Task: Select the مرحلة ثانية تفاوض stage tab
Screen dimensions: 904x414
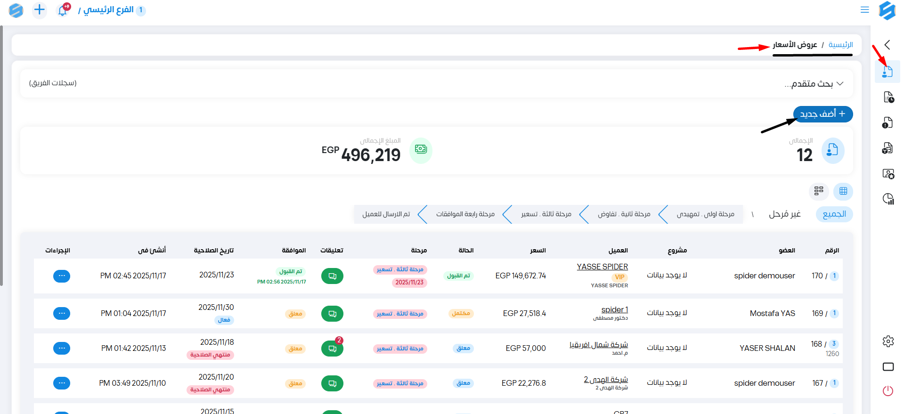Action: coord(624,214)
